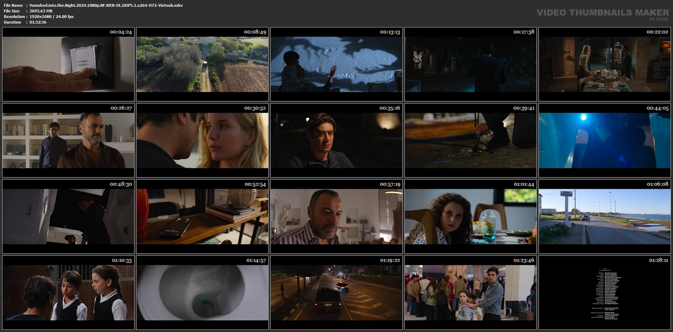
Task: Open the thumbnail at 00:48:30
Action: [68, 216]
